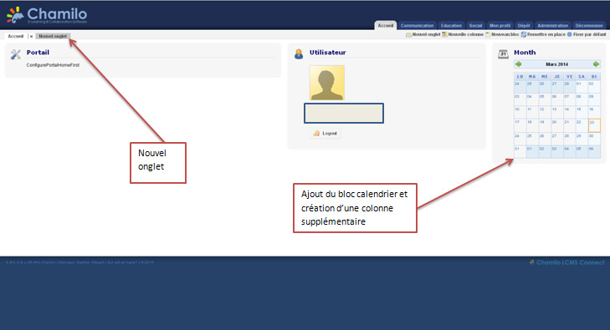Viewport: 610px width, 330px height.
Task: Select day 07 in the calendar
Action: click(569, 99)
